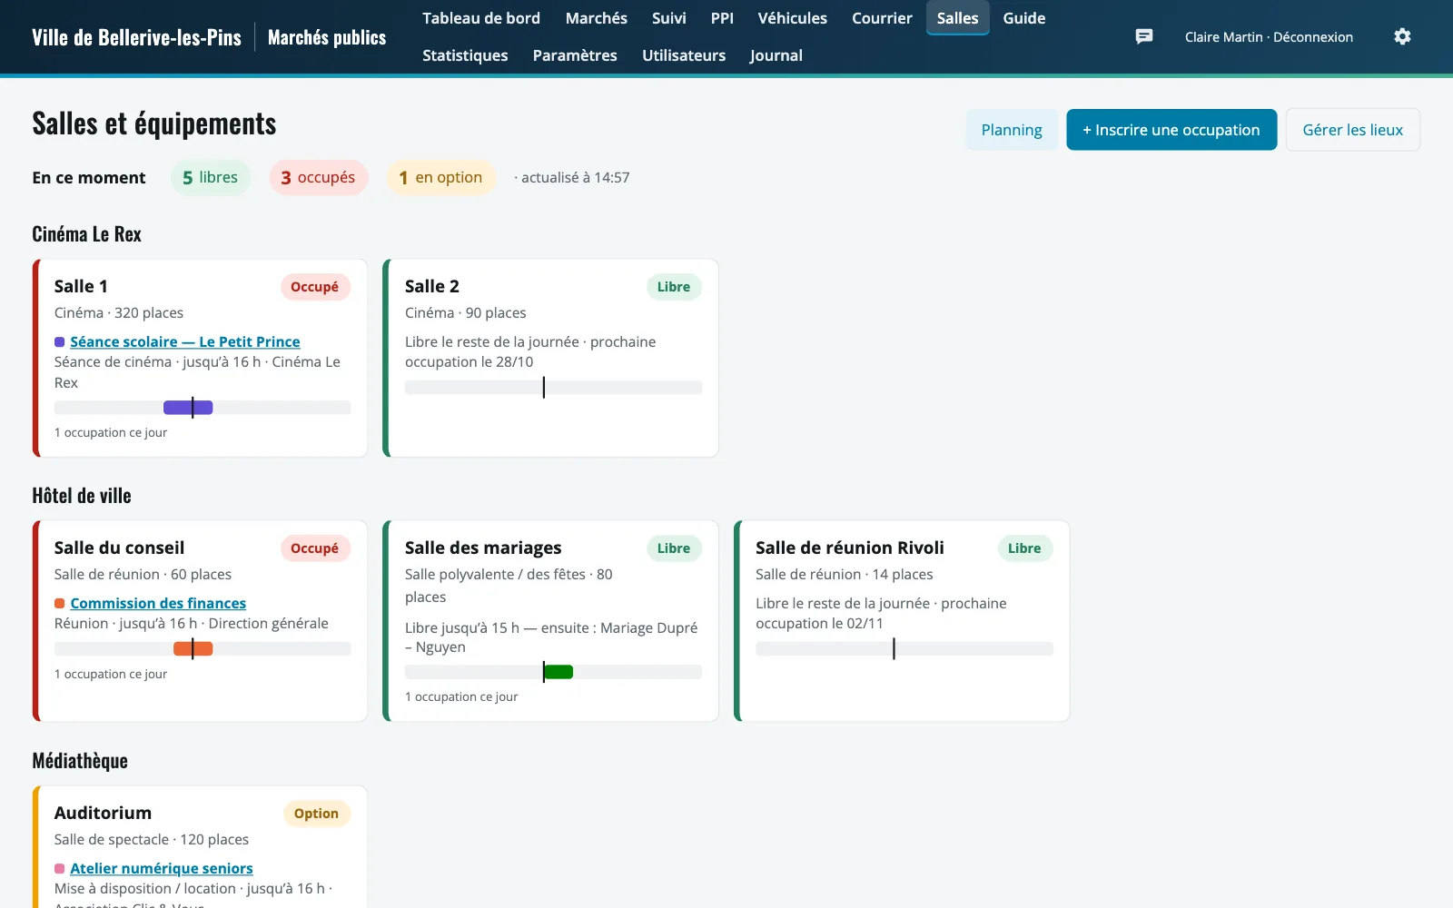Go to Marchés section
Image resolution: width=1453 pixels, height=908 pixels.
(x=596, y=18)
